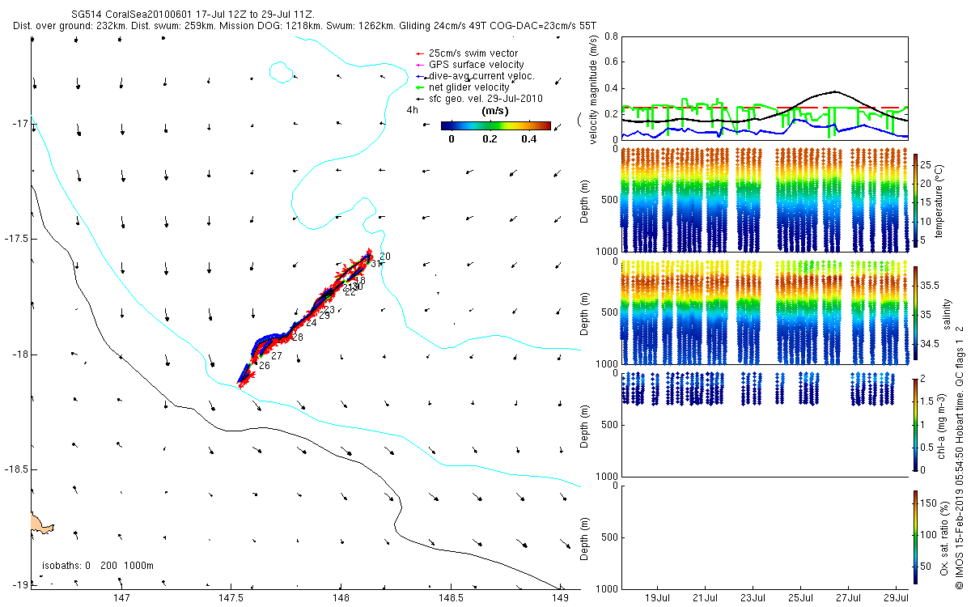Click the day '26' label on glider track

(x=264, y=366)
